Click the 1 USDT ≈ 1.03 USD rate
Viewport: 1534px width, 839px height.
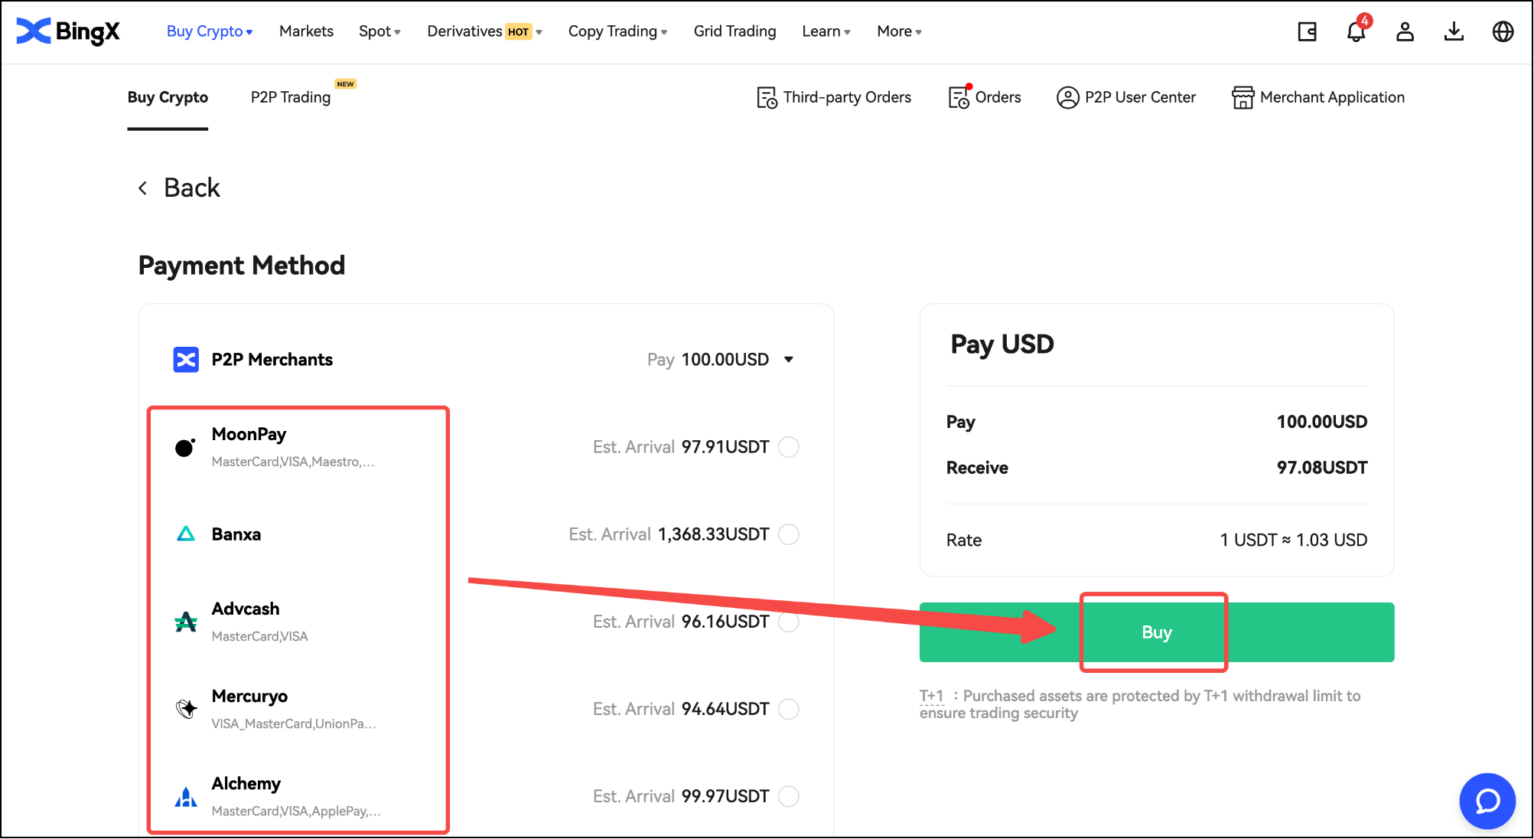(x=1294, y=540)
